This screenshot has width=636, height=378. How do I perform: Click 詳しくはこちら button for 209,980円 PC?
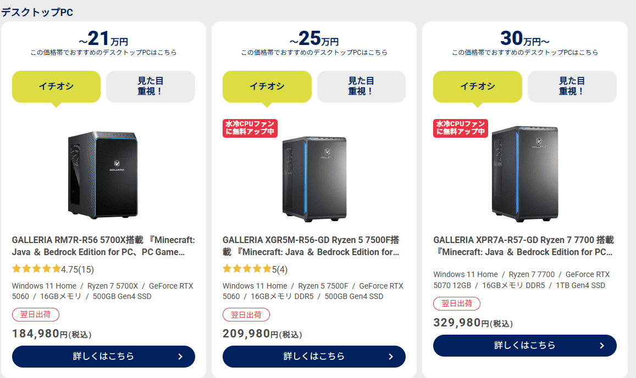pos(314,356)
